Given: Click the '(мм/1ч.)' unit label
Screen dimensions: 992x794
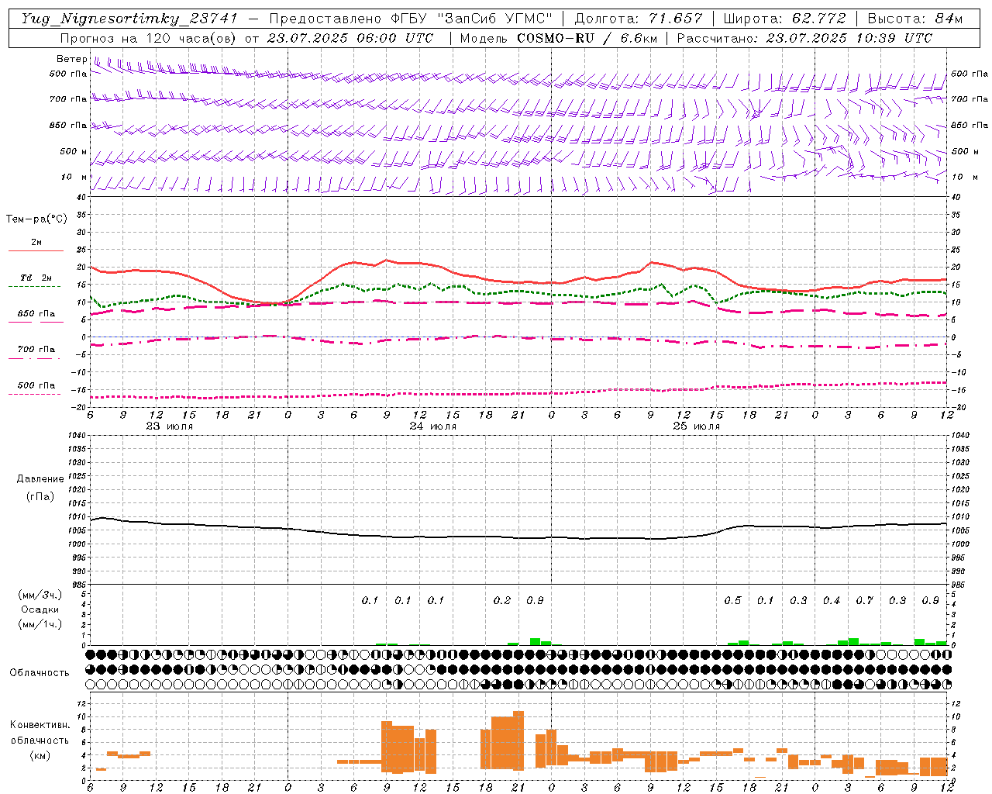Looking at the screenshot, I should 40,624.
